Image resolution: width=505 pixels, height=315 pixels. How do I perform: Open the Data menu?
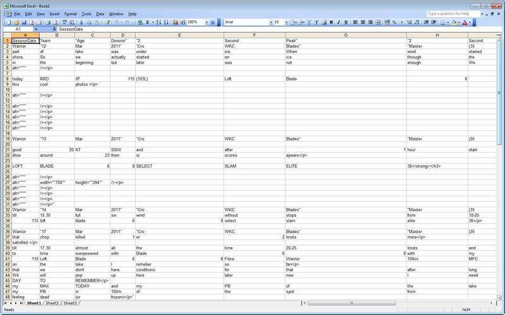pos(100,13)
